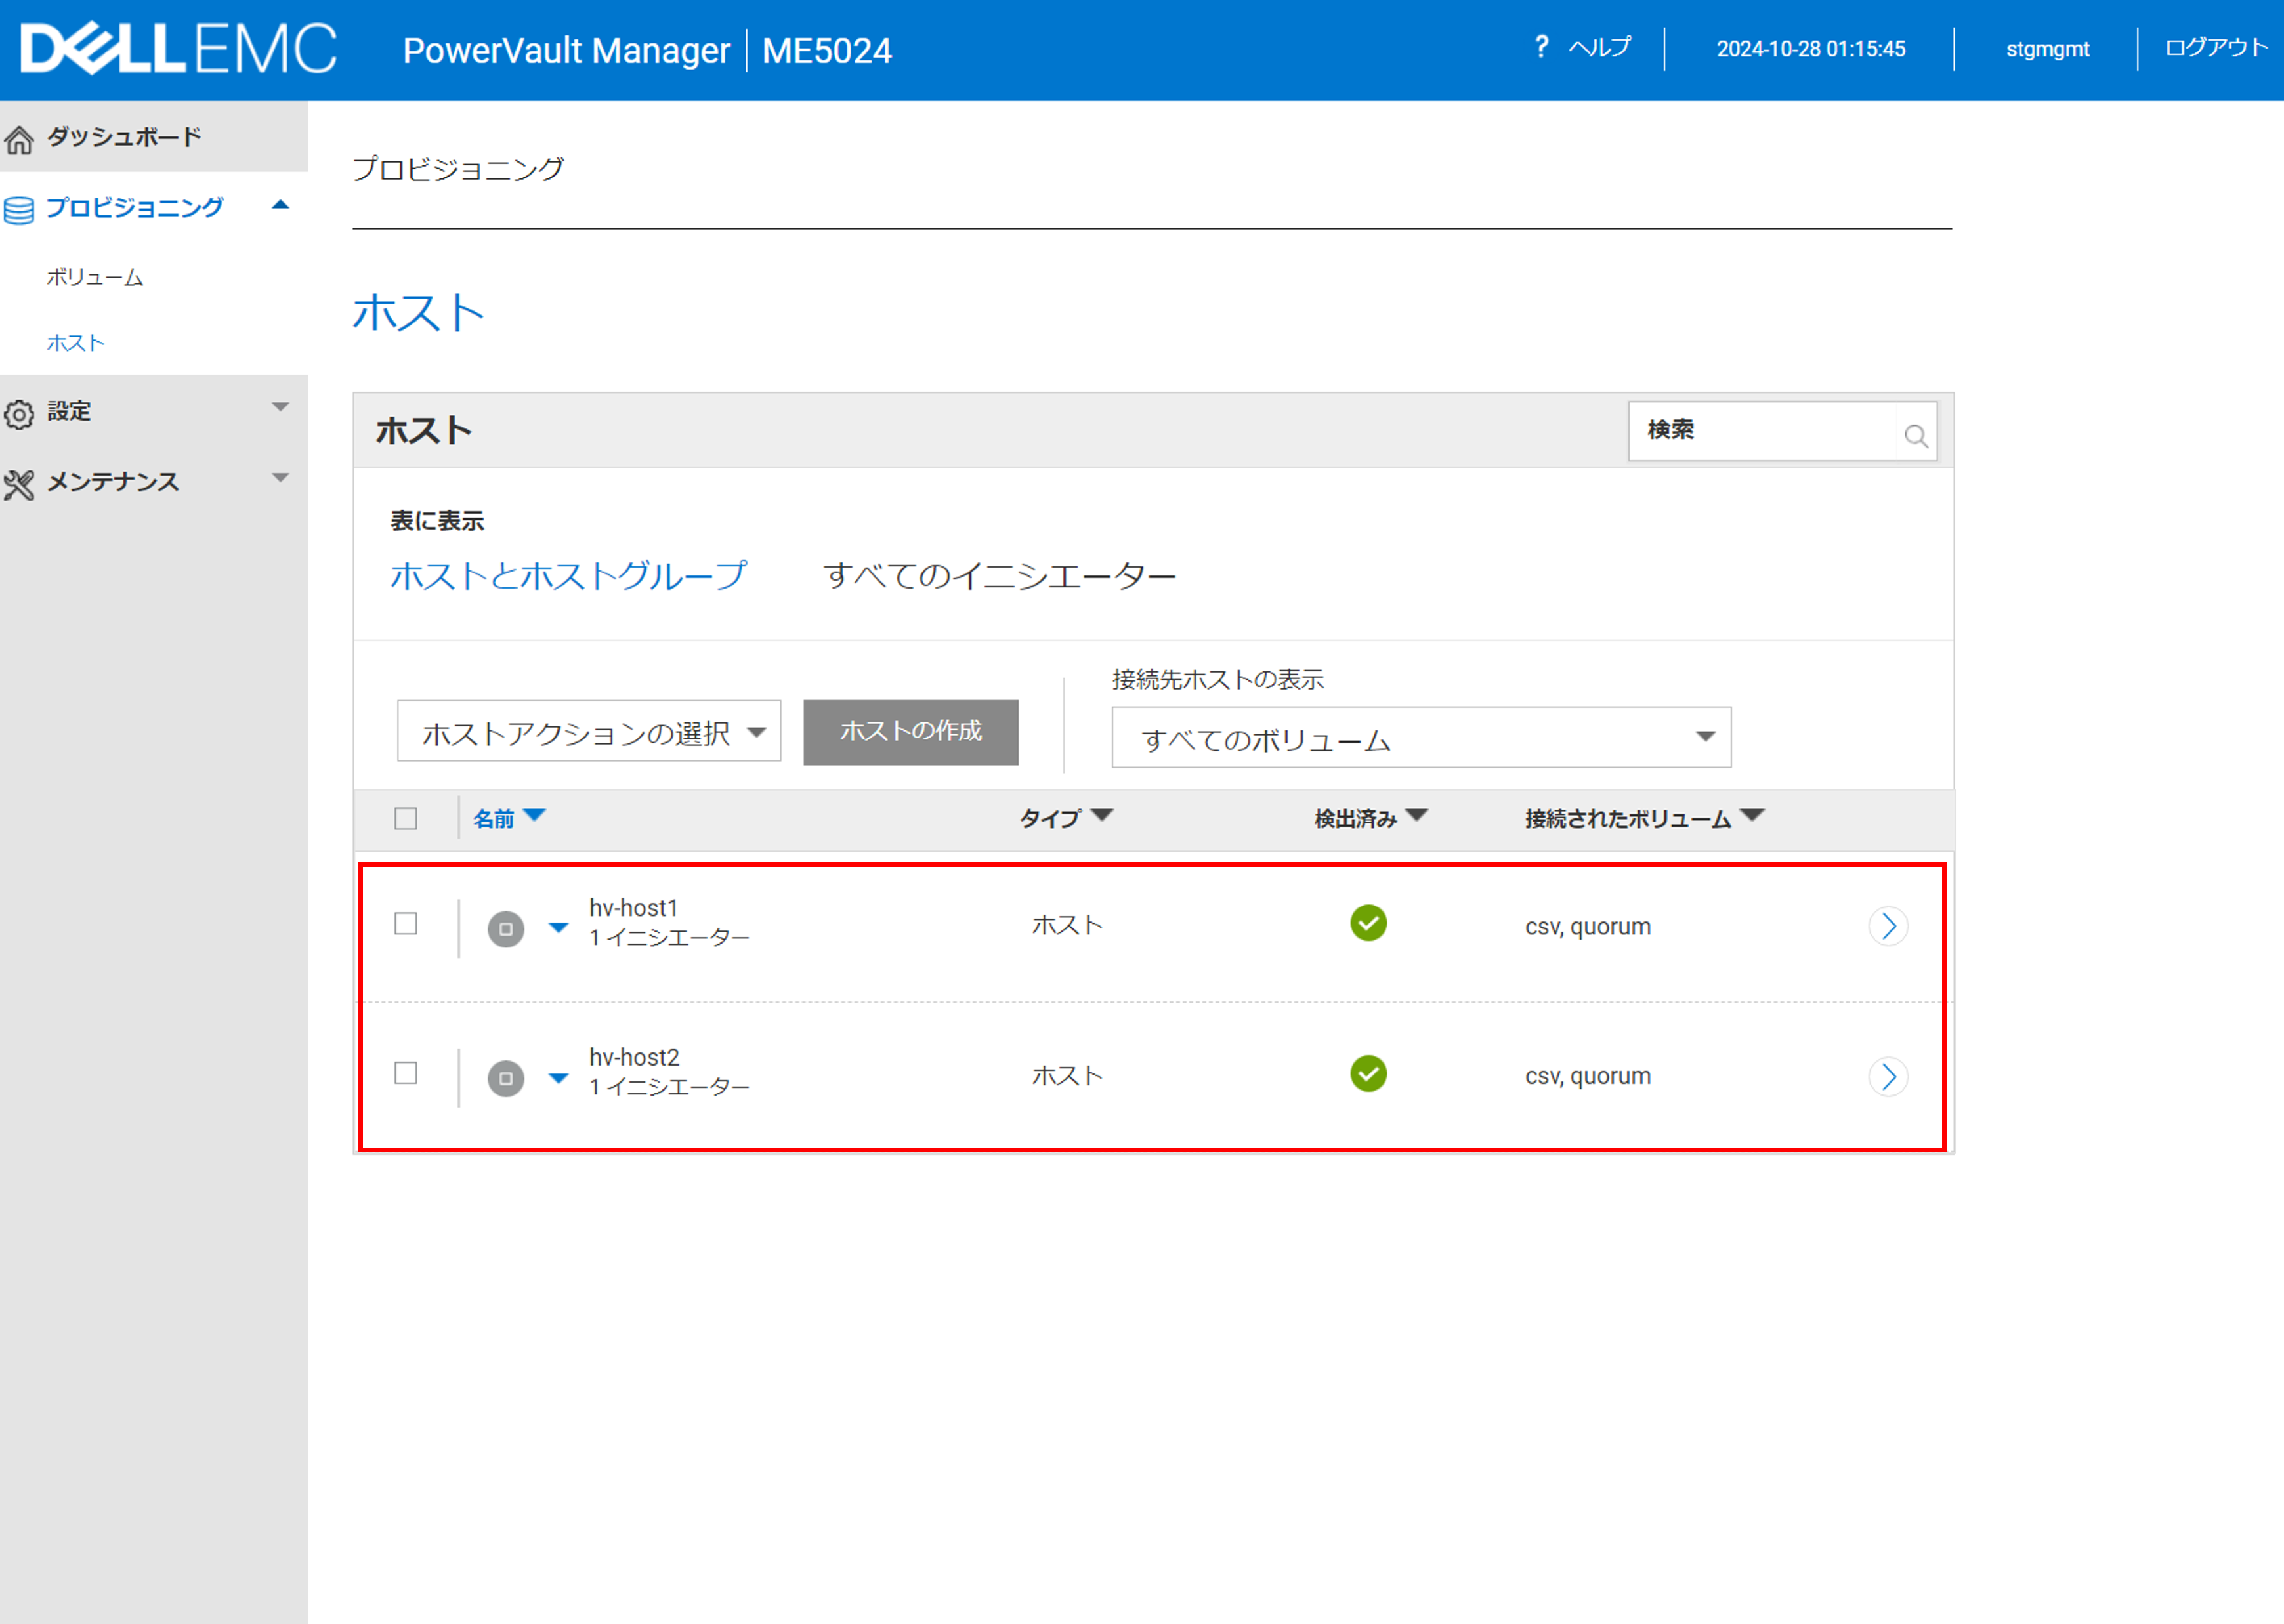Check the hv-host2 row checkbox

406,1073
